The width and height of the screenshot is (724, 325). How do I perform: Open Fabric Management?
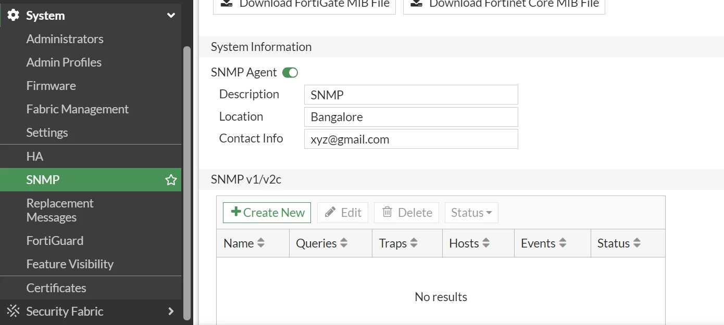(x=78, y=109)
